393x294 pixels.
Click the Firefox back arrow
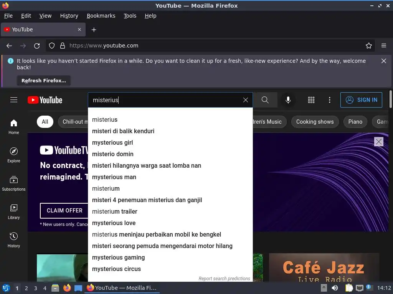point(9,46)
